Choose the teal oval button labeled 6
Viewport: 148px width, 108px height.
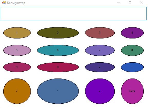click(x=58, y=50)
